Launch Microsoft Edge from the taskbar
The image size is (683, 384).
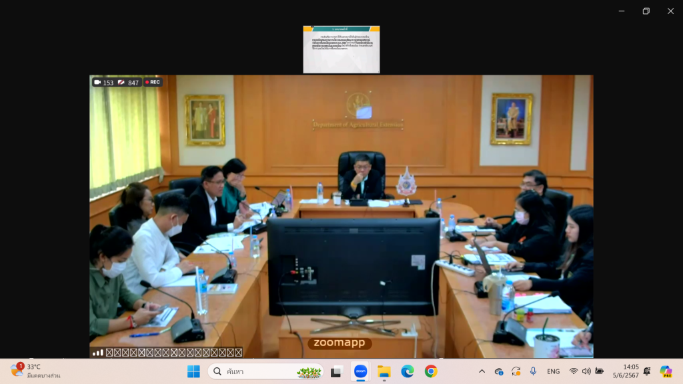coord(407,371)
